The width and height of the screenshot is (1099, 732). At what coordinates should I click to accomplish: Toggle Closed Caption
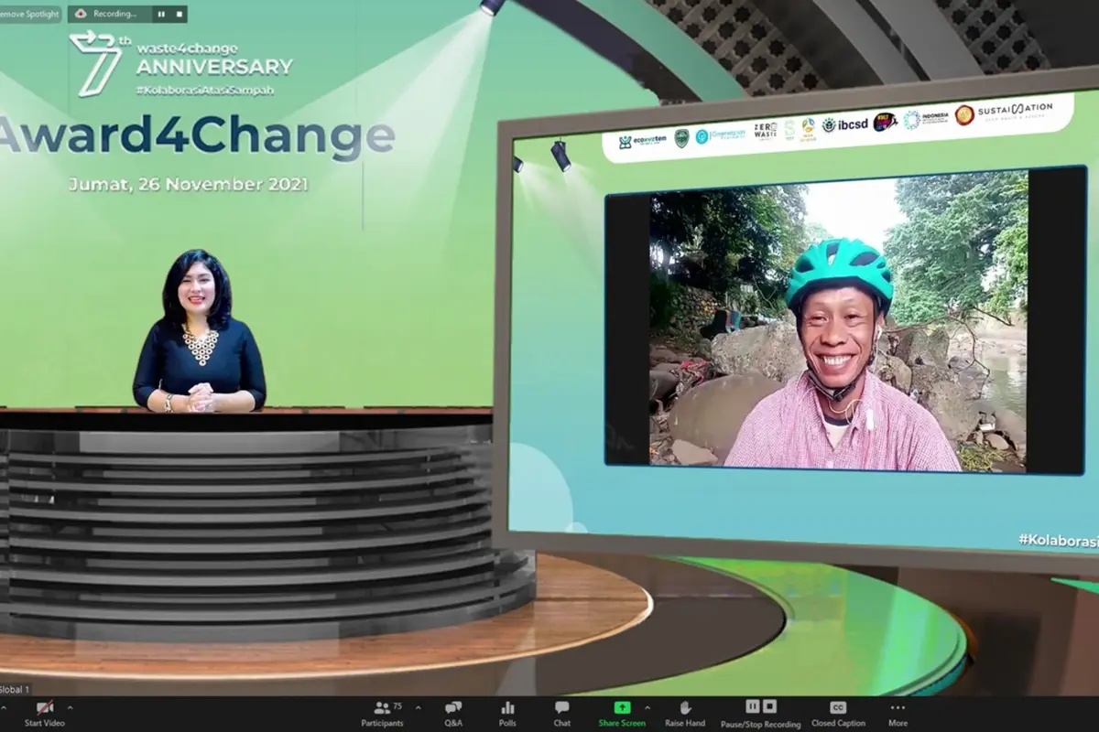[838, 714]
